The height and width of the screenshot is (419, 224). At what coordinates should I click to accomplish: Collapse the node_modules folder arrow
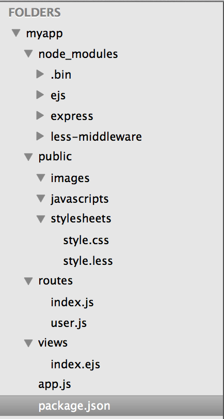click(x=28, y=54)
